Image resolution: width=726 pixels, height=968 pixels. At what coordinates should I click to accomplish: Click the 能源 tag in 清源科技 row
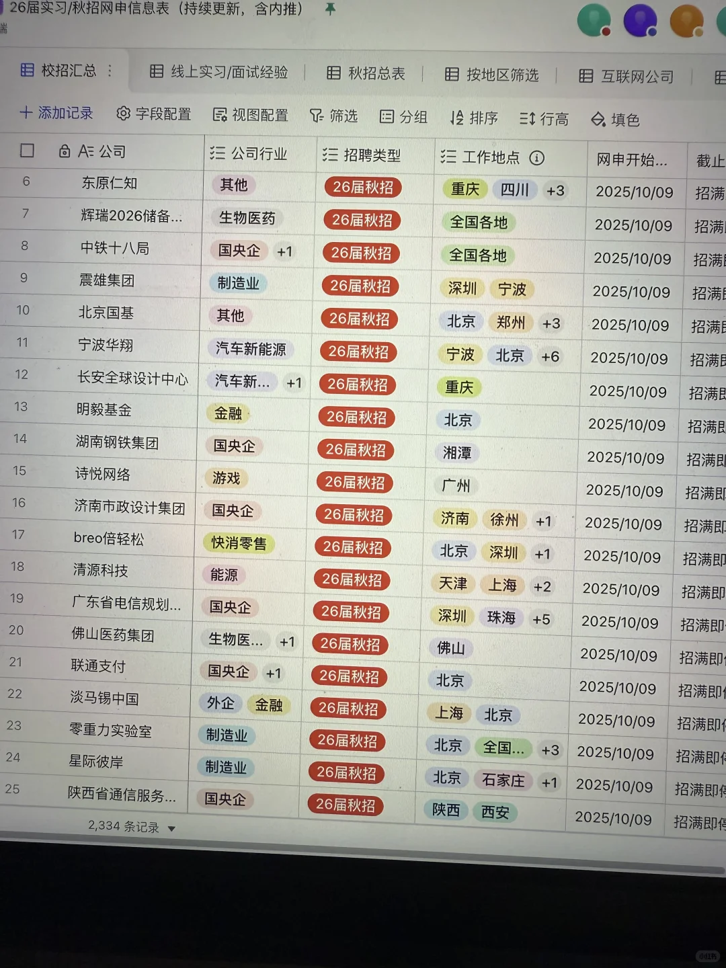coord(223,575)
